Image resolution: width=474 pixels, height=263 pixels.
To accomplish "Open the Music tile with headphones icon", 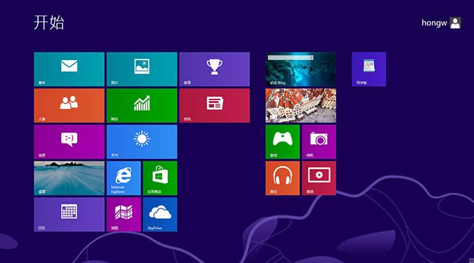I will [282, 178].
